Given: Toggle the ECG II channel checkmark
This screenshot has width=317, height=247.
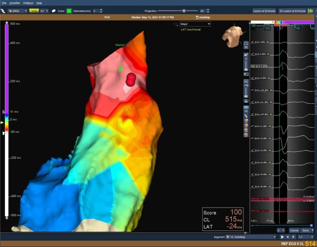Looking at the screenshot, I should (253, 54).
